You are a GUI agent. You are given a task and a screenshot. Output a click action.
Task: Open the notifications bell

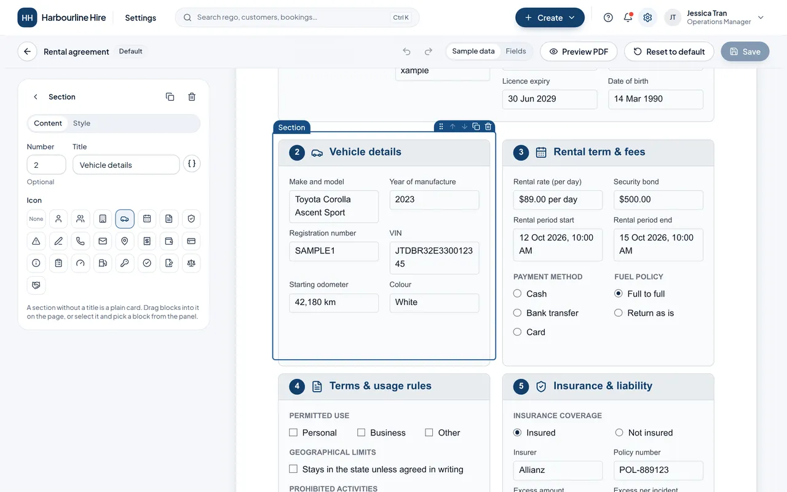[x=628, y=18]
